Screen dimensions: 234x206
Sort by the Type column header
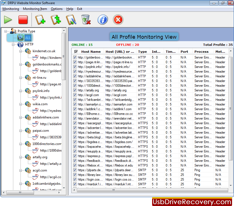(x=142, y=52)
